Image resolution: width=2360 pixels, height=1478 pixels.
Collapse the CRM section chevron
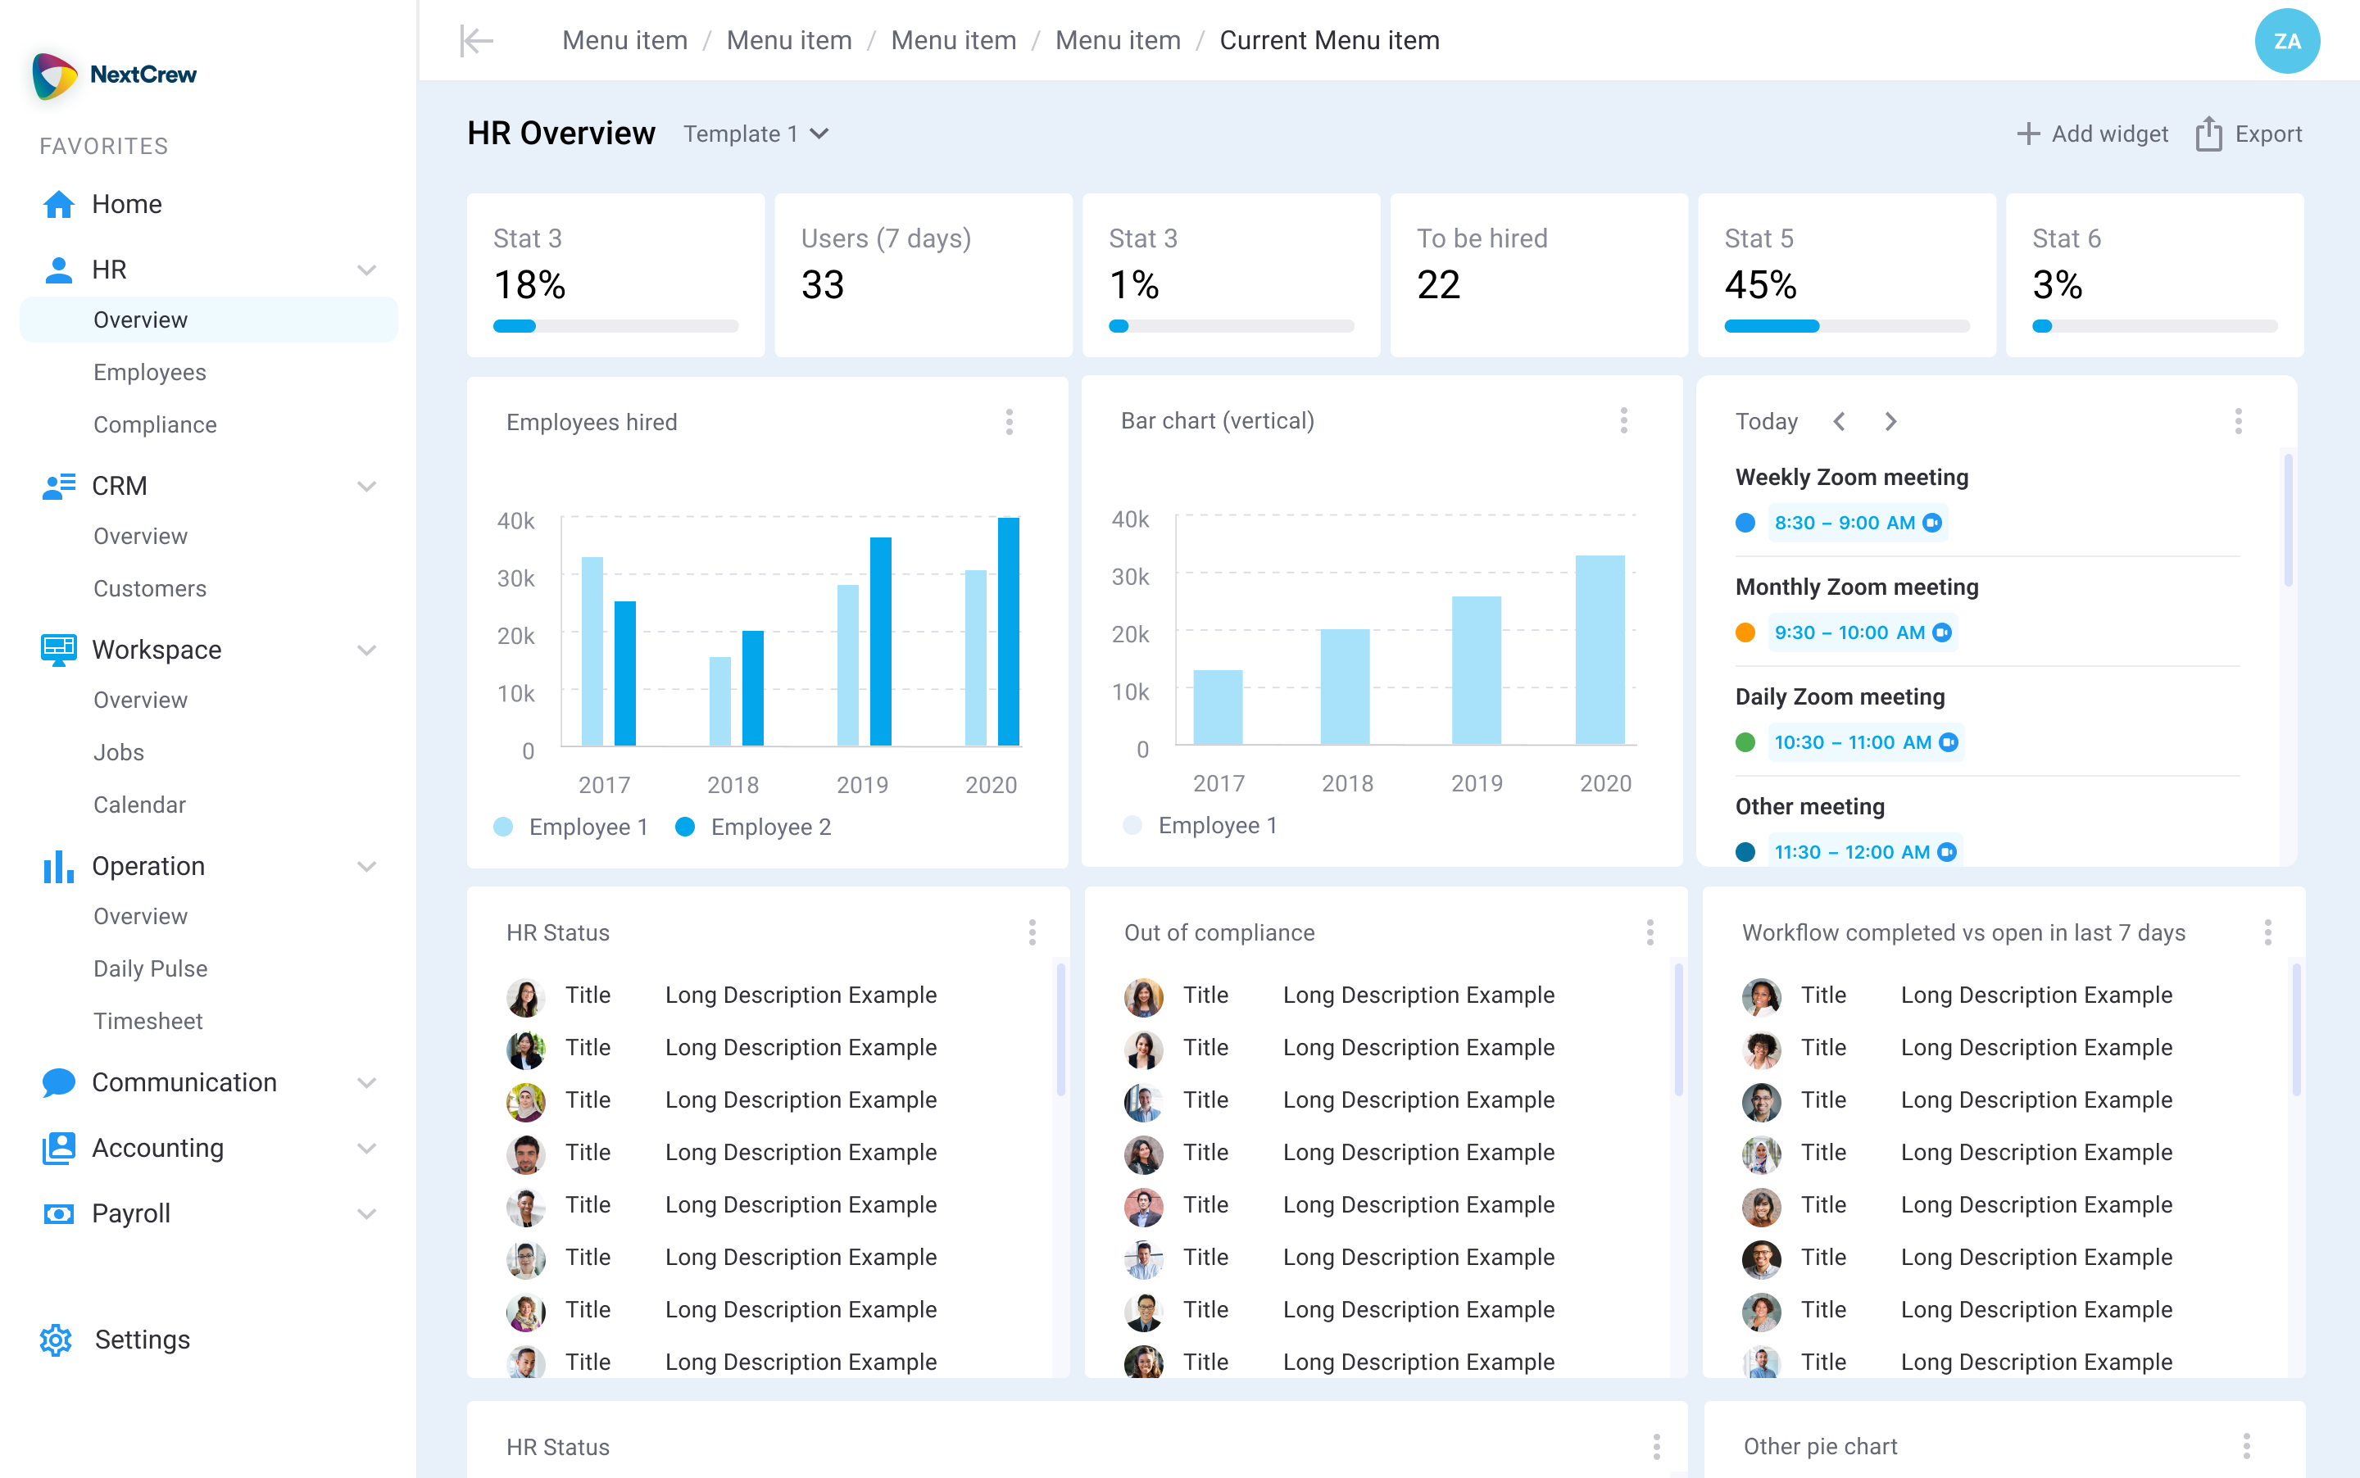pos(366,486)
